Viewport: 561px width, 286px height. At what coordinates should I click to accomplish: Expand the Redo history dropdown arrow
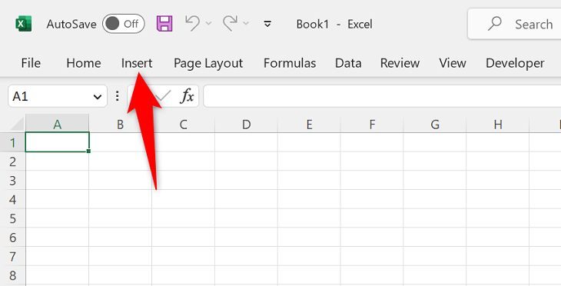(x=246, y=24)
